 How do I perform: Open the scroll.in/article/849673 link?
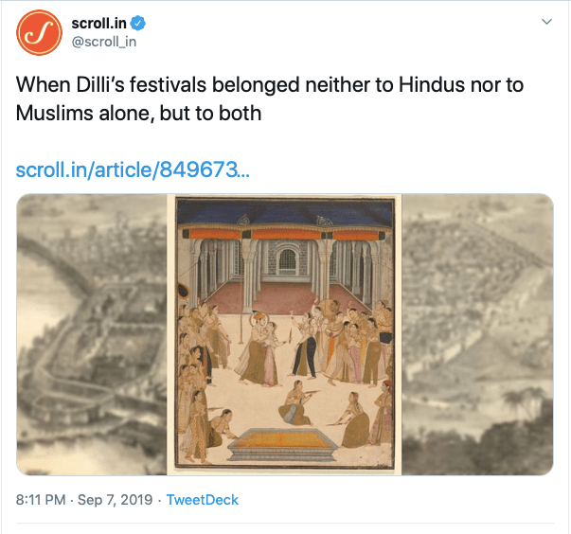[x=133, y=170]
